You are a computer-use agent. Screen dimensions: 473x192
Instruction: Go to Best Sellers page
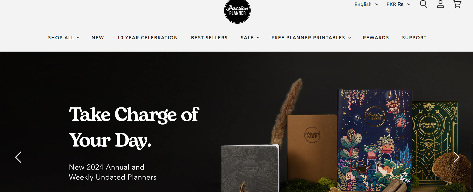[209, 37]
